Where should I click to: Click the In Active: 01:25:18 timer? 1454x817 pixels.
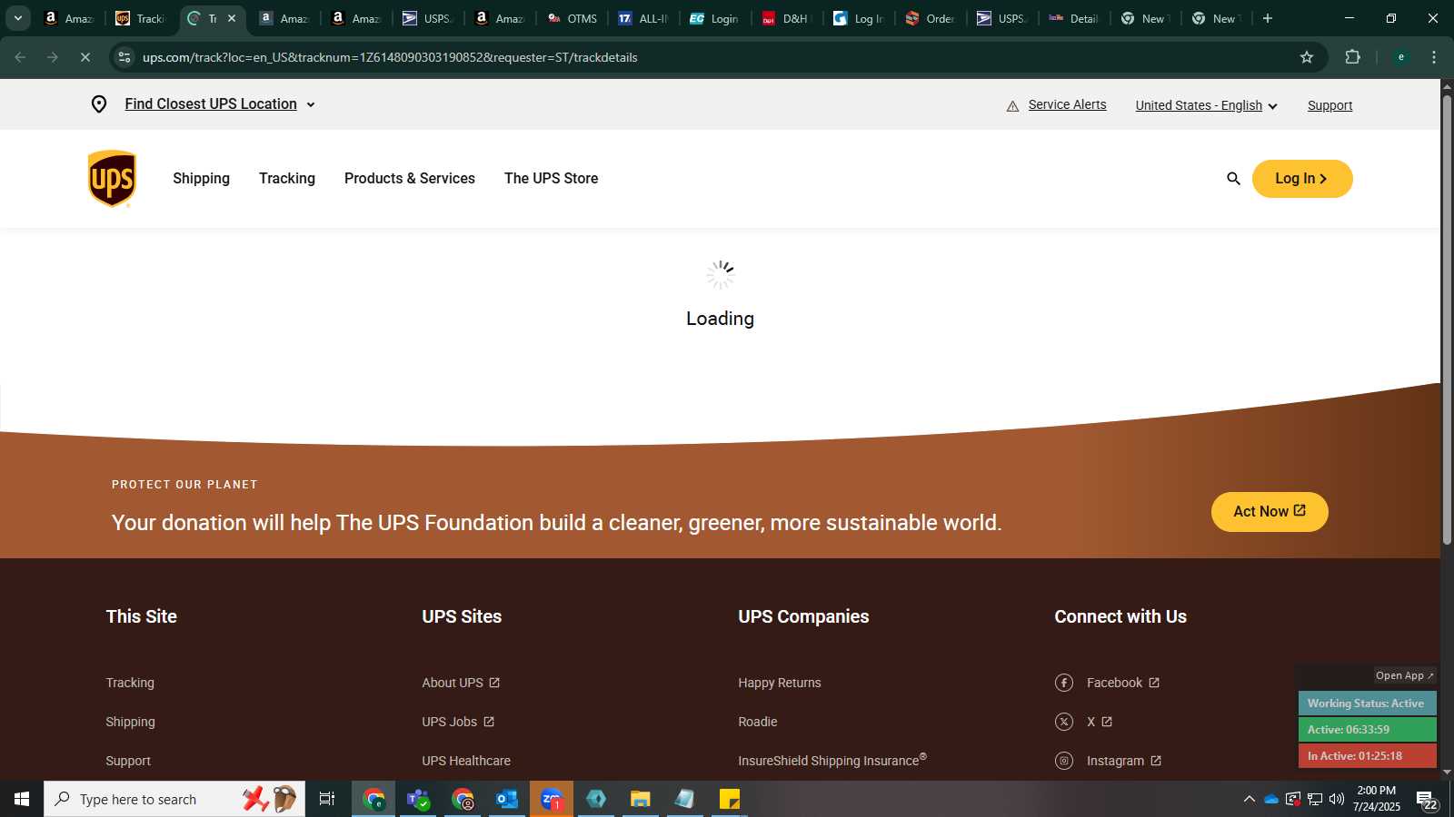click(1367, 756)
